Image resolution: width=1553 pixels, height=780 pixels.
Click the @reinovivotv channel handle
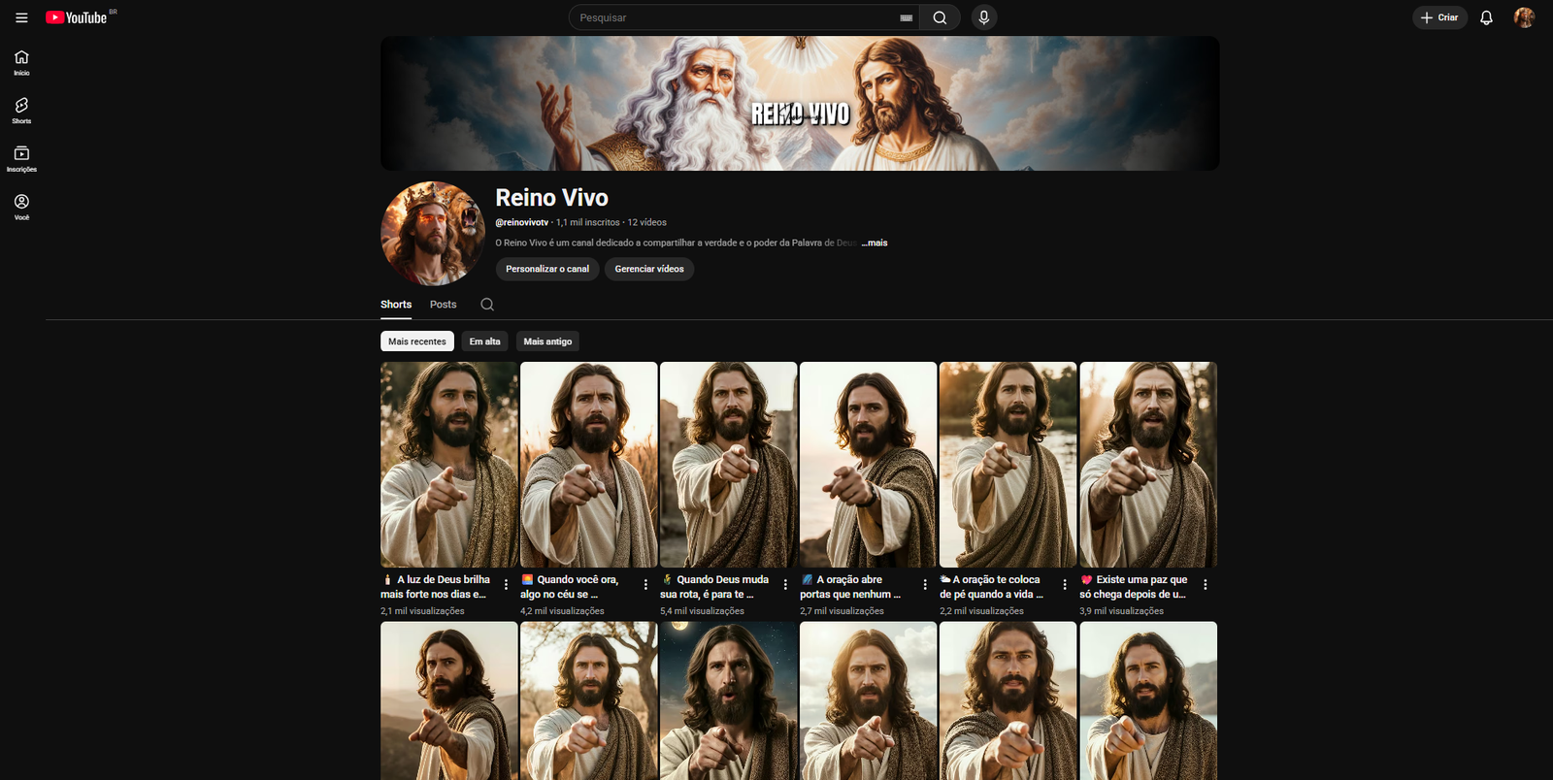522,222
